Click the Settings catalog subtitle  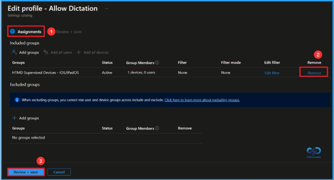coord(20,15)
